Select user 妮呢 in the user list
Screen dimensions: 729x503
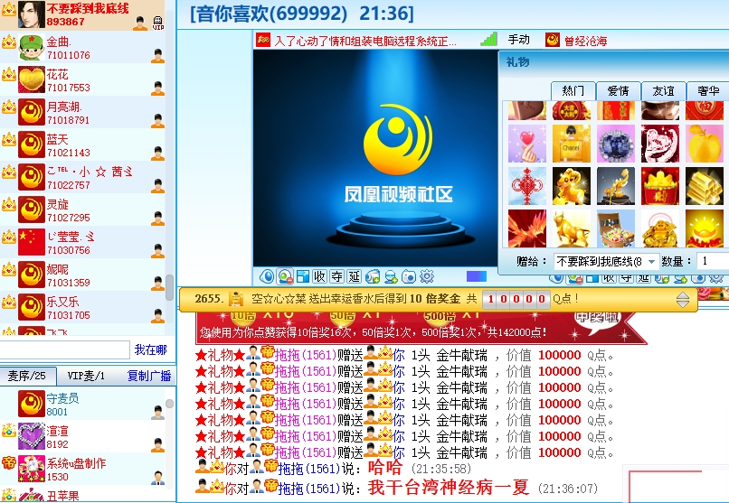[x=82, y=275]
